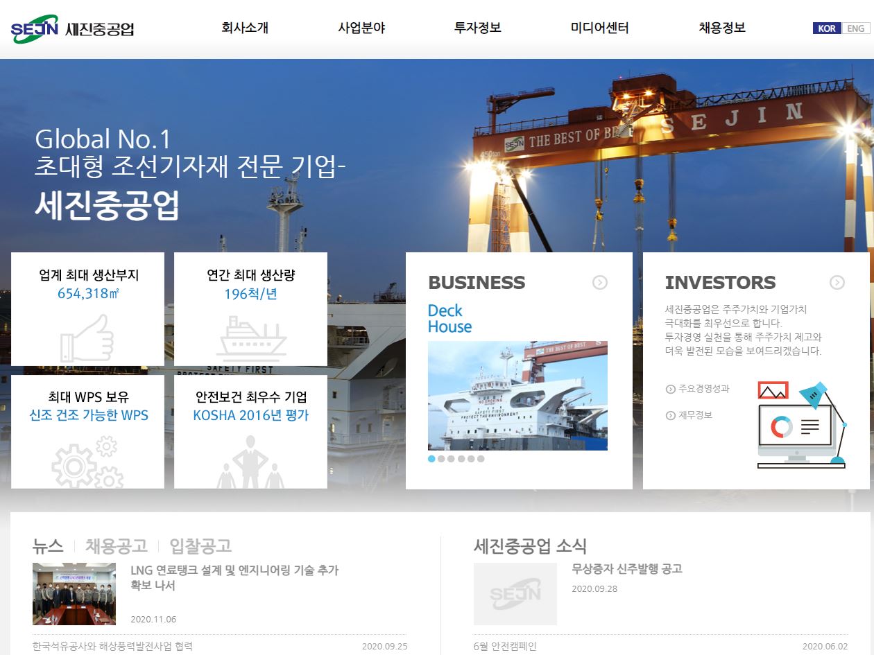Select the fifth carousel dot
This screenshot has height=655, width=874.
pyautogui.click(x=471, y=459)
